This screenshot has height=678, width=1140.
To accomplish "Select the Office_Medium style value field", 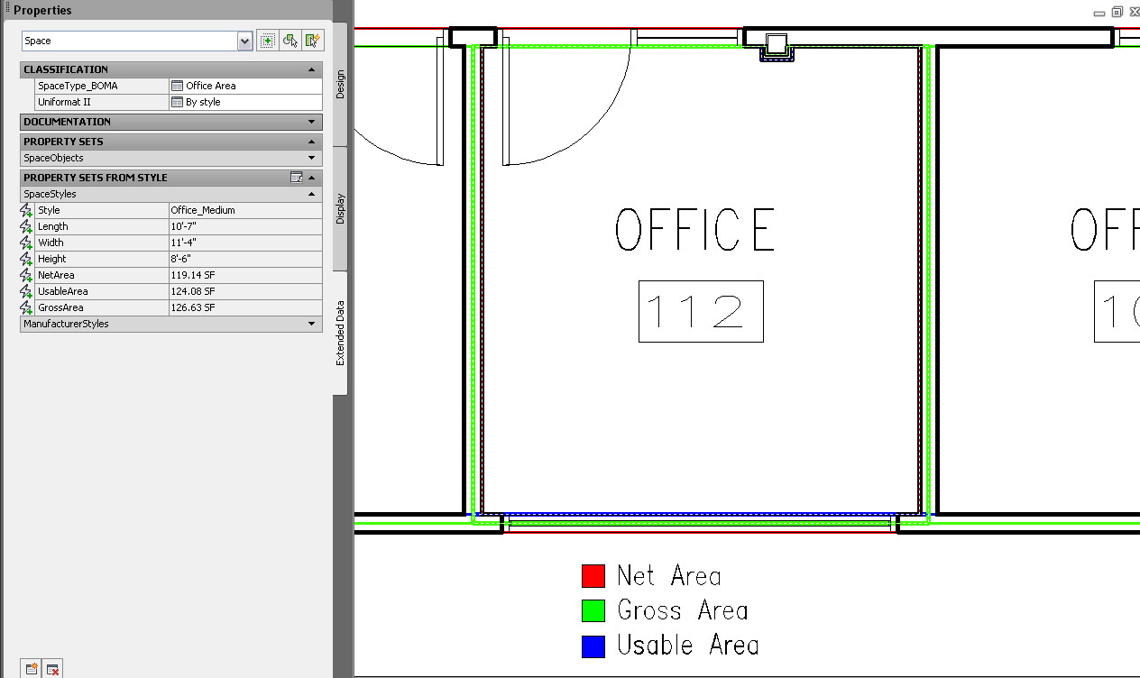I will click(x=244, y=210).
